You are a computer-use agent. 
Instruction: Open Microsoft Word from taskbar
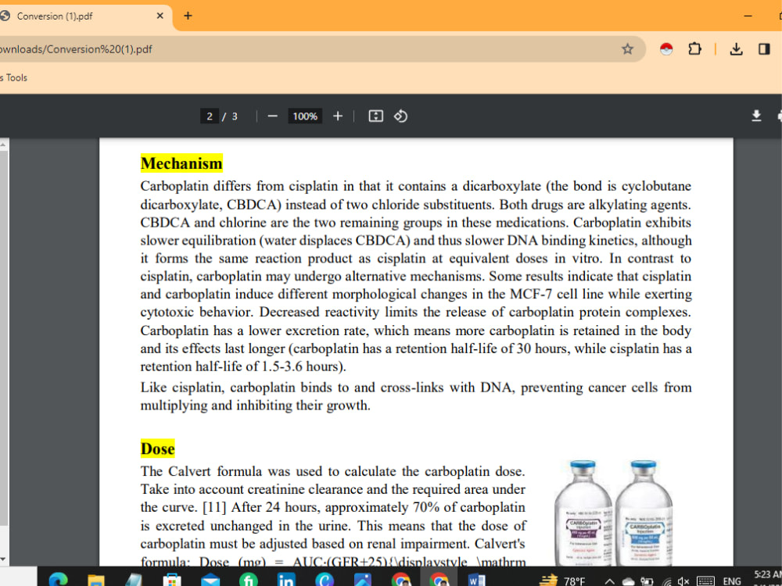click(x=477, y=580)
